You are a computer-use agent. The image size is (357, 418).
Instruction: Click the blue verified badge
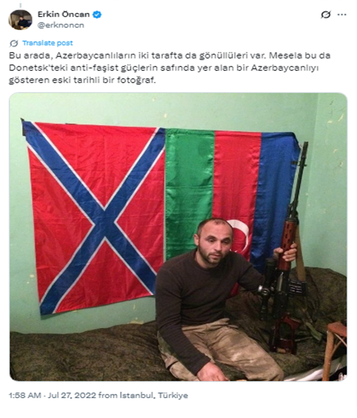(x=97, y=14)
